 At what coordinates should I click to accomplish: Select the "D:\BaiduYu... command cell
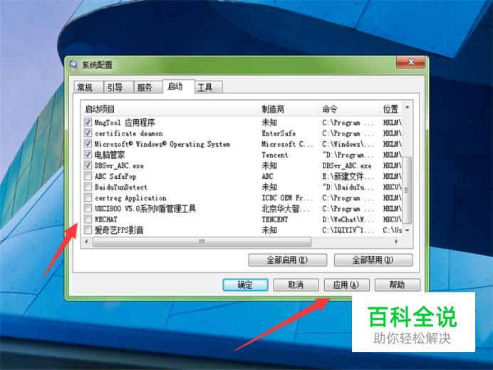(348, 187)
